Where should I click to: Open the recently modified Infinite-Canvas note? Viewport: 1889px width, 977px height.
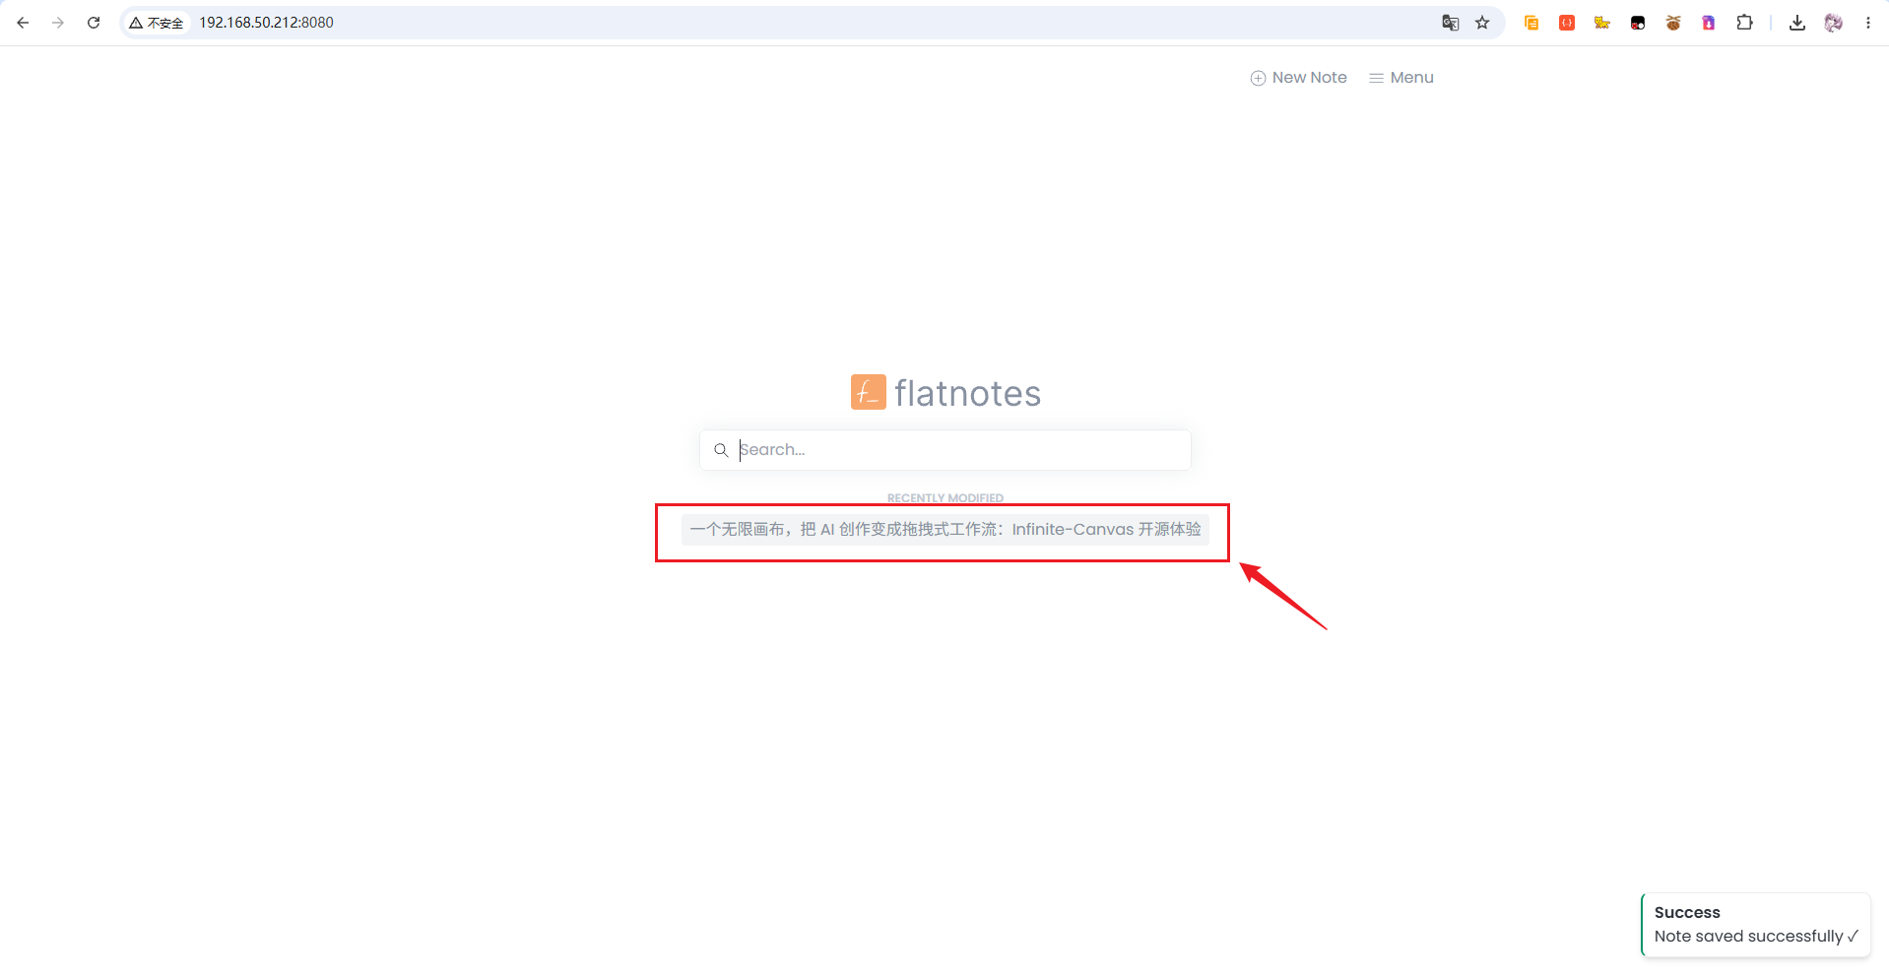pyautogui.click(x=945, y=530)
